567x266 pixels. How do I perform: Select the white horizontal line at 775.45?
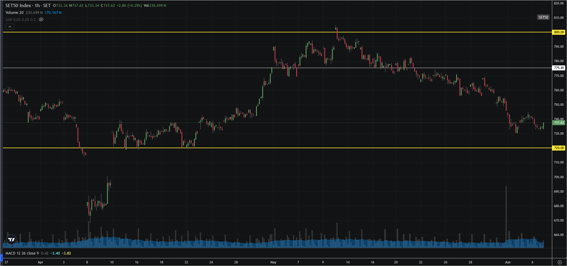pyautogui.click(x=277, y=68)
